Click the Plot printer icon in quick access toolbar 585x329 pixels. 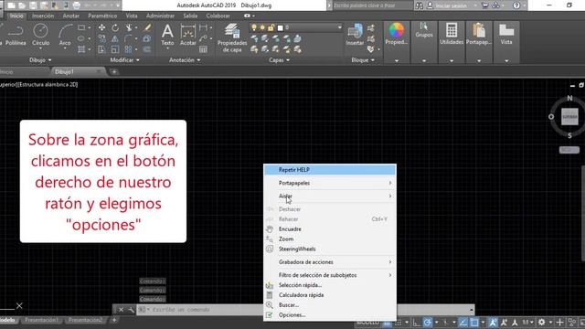click(x=76, y=5)
